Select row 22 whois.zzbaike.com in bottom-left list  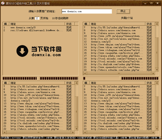pyautogui.click(x=39, y=129)
